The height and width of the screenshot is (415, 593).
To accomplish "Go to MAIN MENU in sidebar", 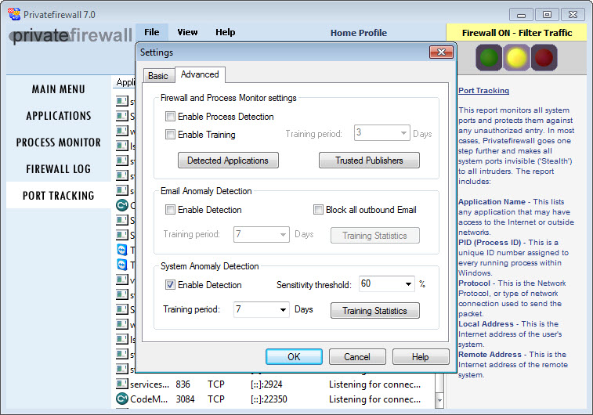I will pos(58,89).
